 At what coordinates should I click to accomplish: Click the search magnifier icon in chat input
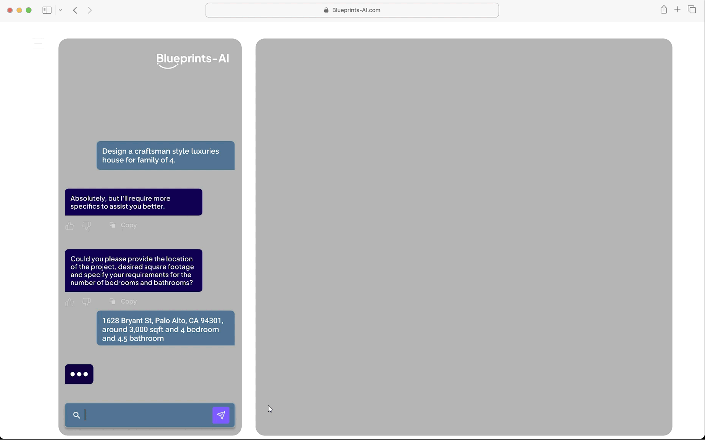coord(76,415)
